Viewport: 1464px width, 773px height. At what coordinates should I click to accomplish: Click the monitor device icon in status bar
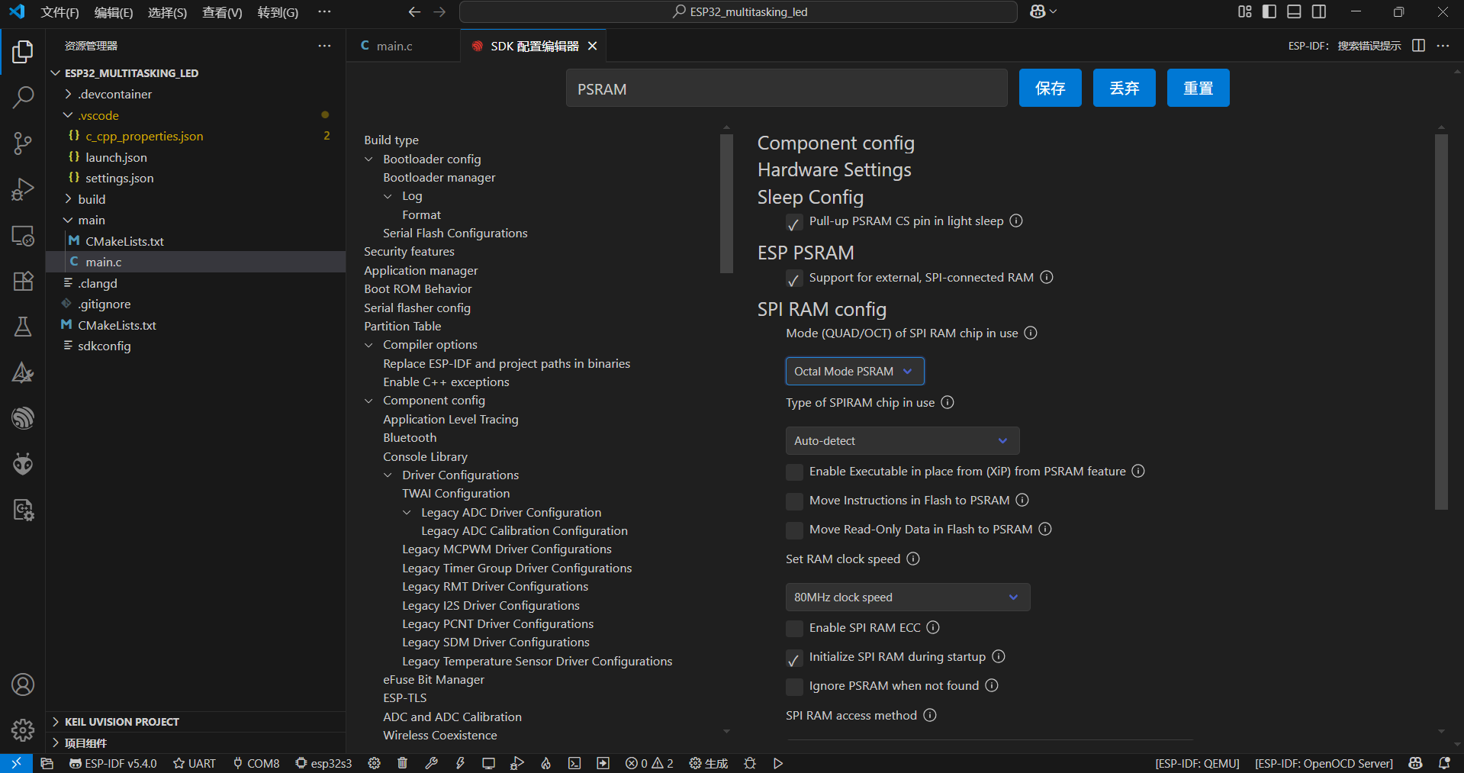pyautogui.click(x=488, y=763)
